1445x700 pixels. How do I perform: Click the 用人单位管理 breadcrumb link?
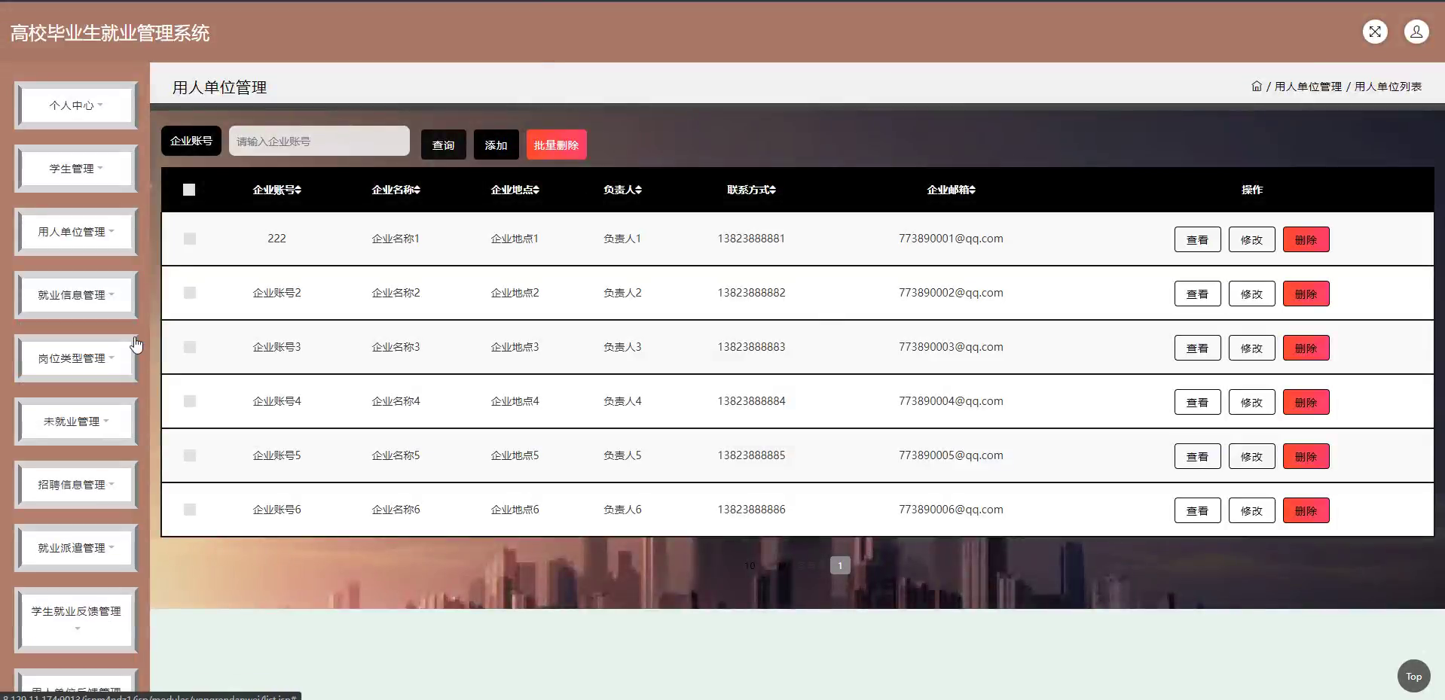(x=1308, y=87)
